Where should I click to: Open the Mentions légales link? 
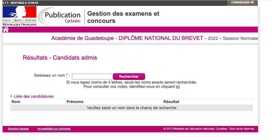pos(18,129)
